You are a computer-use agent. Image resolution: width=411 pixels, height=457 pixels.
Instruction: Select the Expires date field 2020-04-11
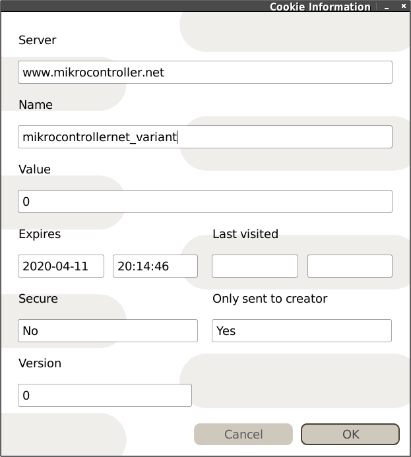click(x=61, y=266)
